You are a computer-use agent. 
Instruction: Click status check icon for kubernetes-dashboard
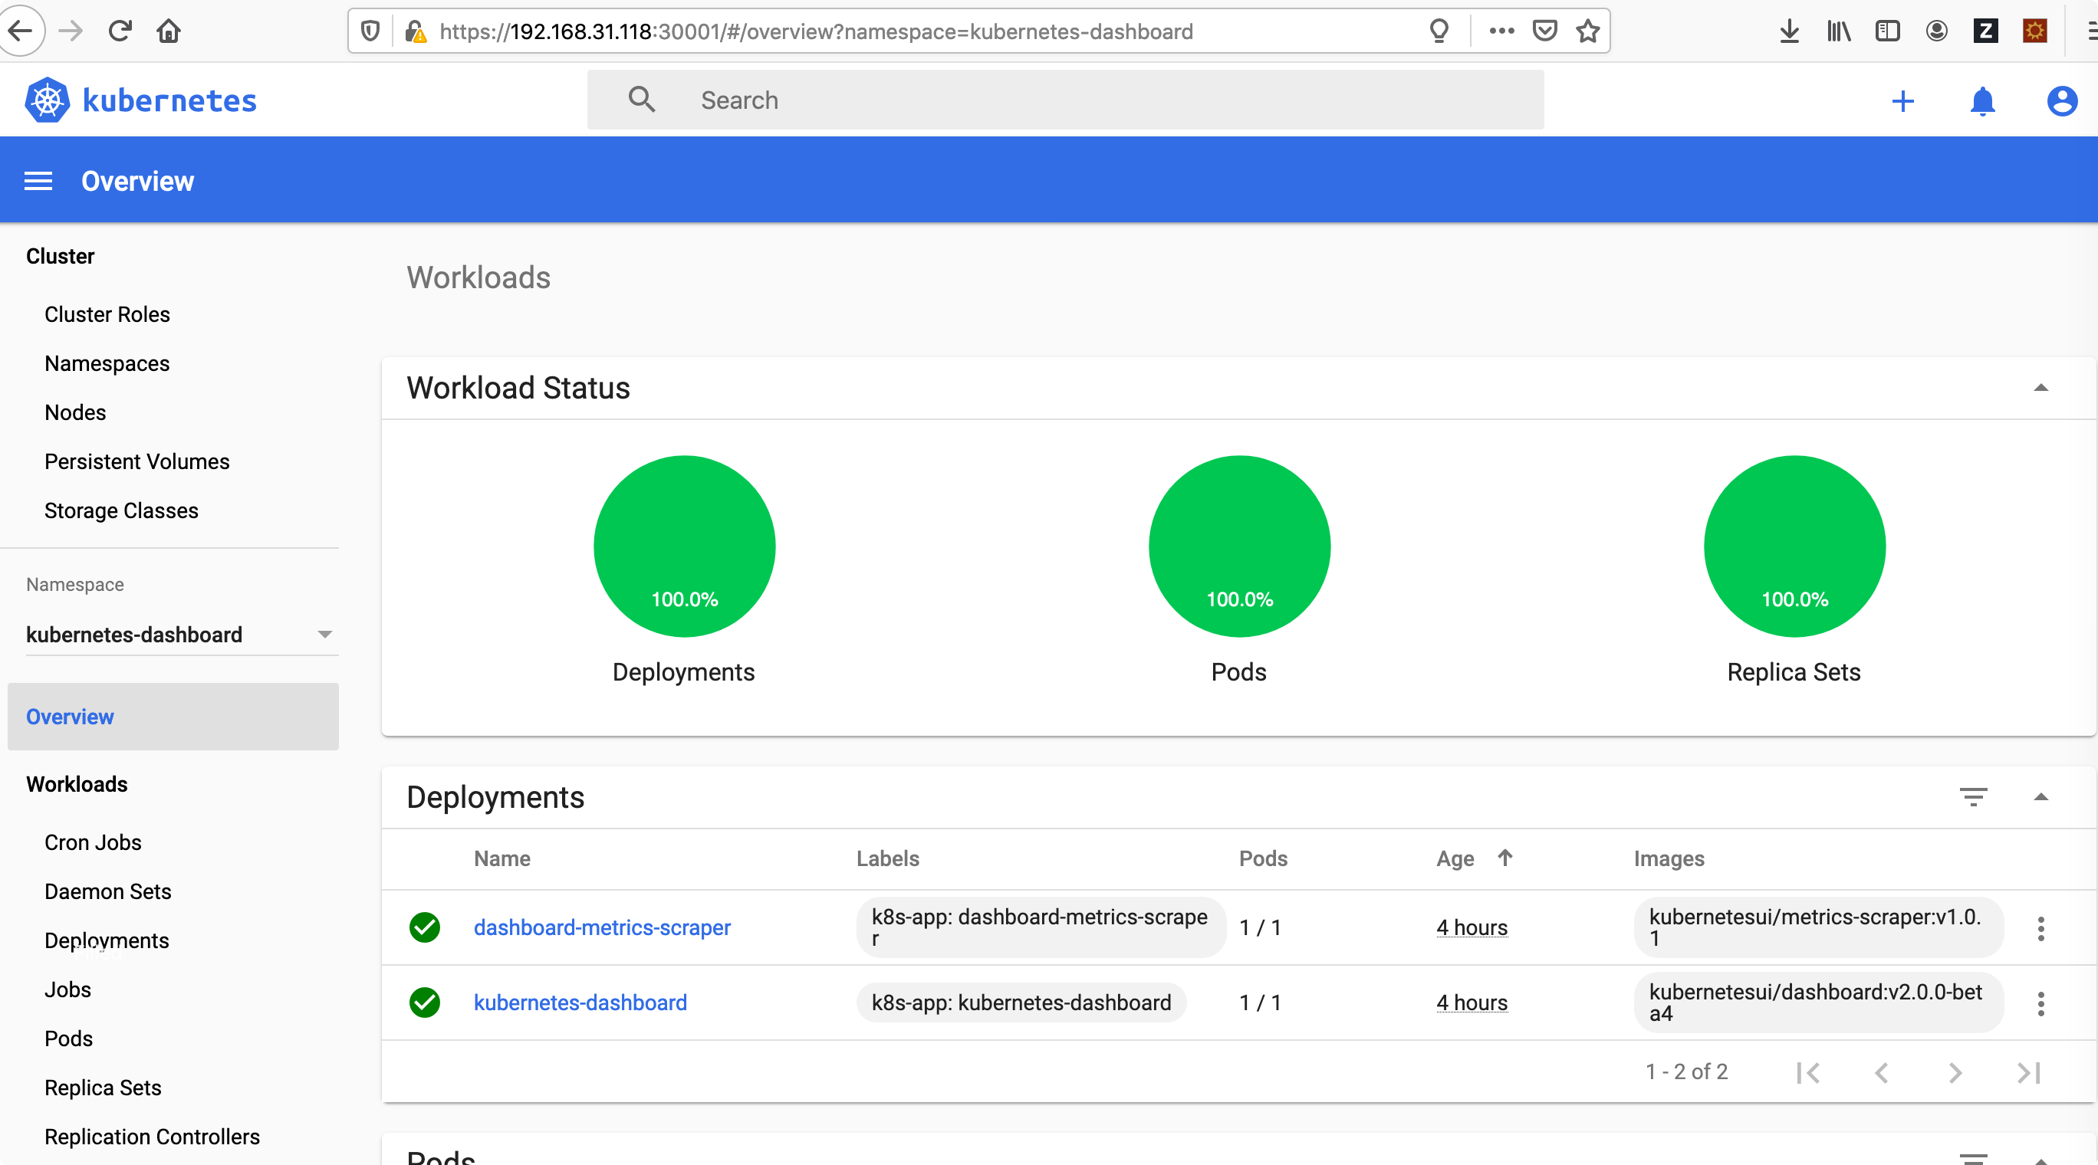coord(424,1003)
